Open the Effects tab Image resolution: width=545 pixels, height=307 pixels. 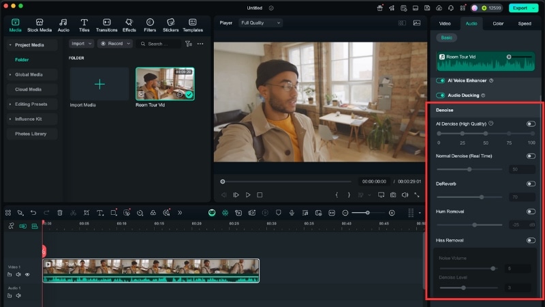129,25
